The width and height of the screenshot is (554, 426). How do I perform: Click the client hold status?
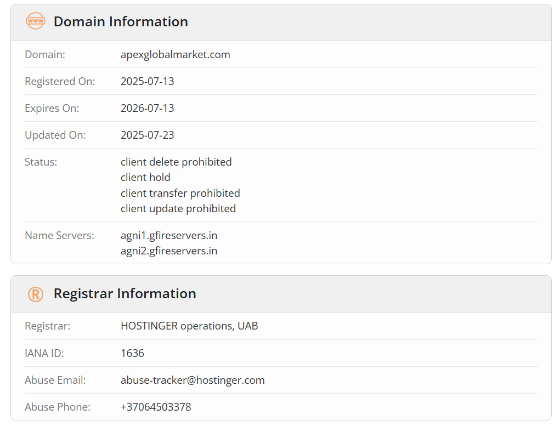point(145,177)
